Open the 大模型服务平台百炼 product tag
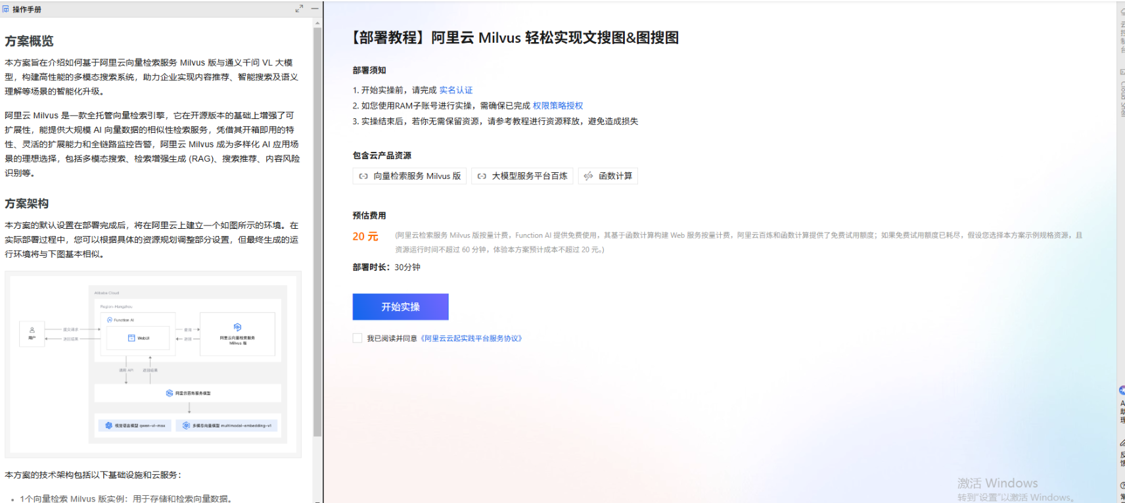Image resolution: width=1125 pixels, height=503 pixels. [x=522, y=176]
